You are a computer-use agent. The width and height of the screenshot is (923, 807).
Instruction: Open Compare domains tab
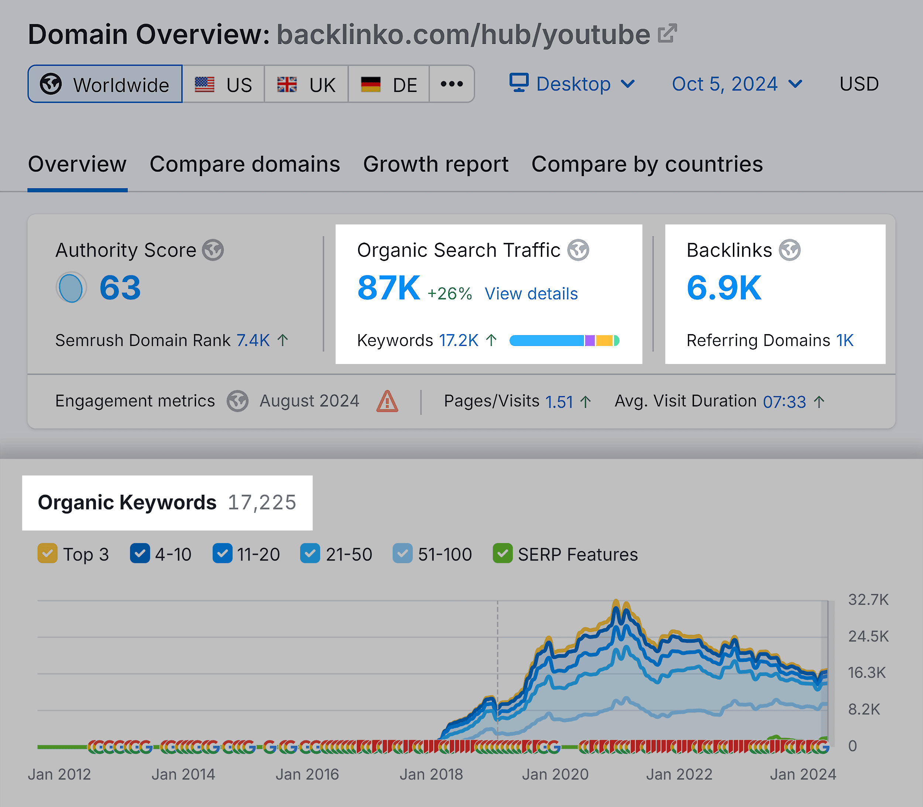point(245,164)
